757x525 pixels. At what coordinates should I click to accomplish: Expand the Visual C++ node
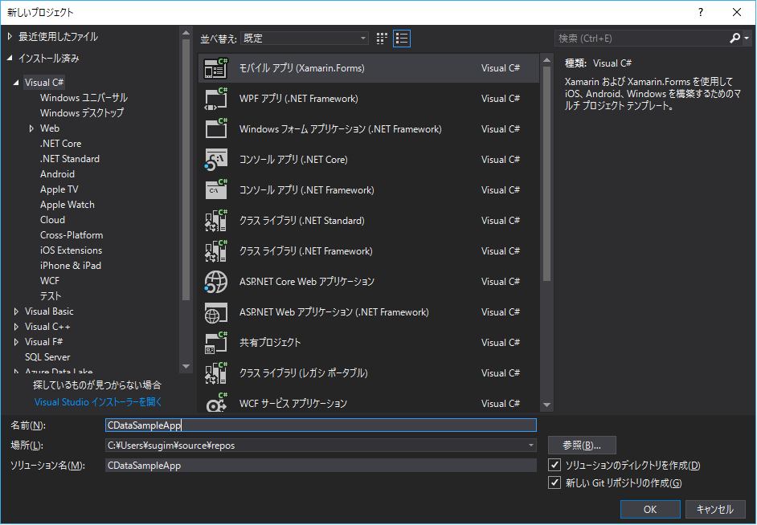pos(16,327)
